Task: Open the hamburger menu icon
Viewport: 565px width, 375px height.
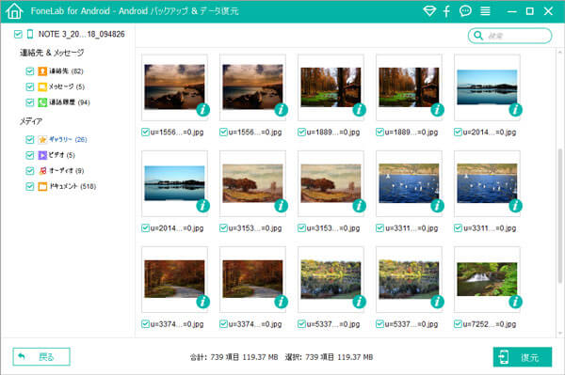Action: (485, 11)
